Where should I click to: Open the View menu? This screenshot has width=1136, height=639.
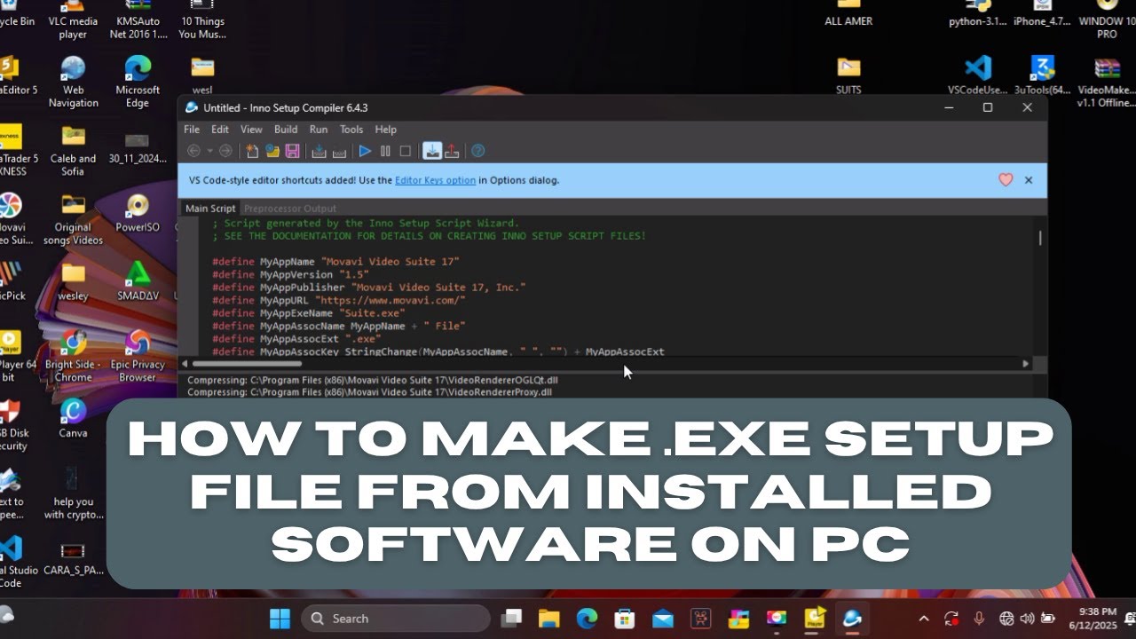click(x=251, y=130)
